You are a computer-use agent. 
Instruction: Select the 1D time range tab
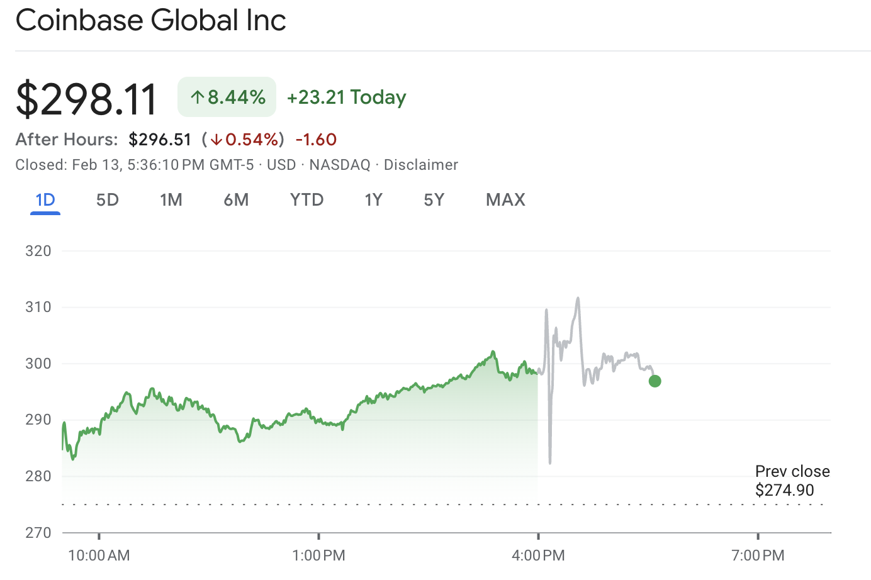[44, 199]
